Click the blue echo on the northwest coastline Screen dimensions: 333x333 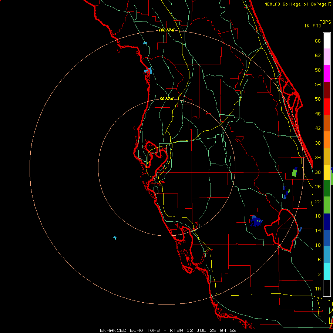(x=148, y=71)
